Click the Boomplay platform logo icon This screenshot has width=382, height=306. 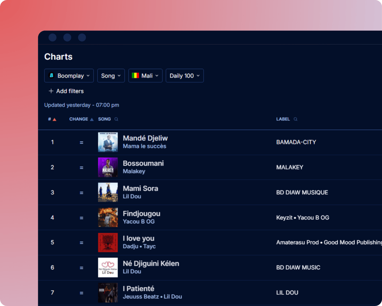click(x=52, y=75)
